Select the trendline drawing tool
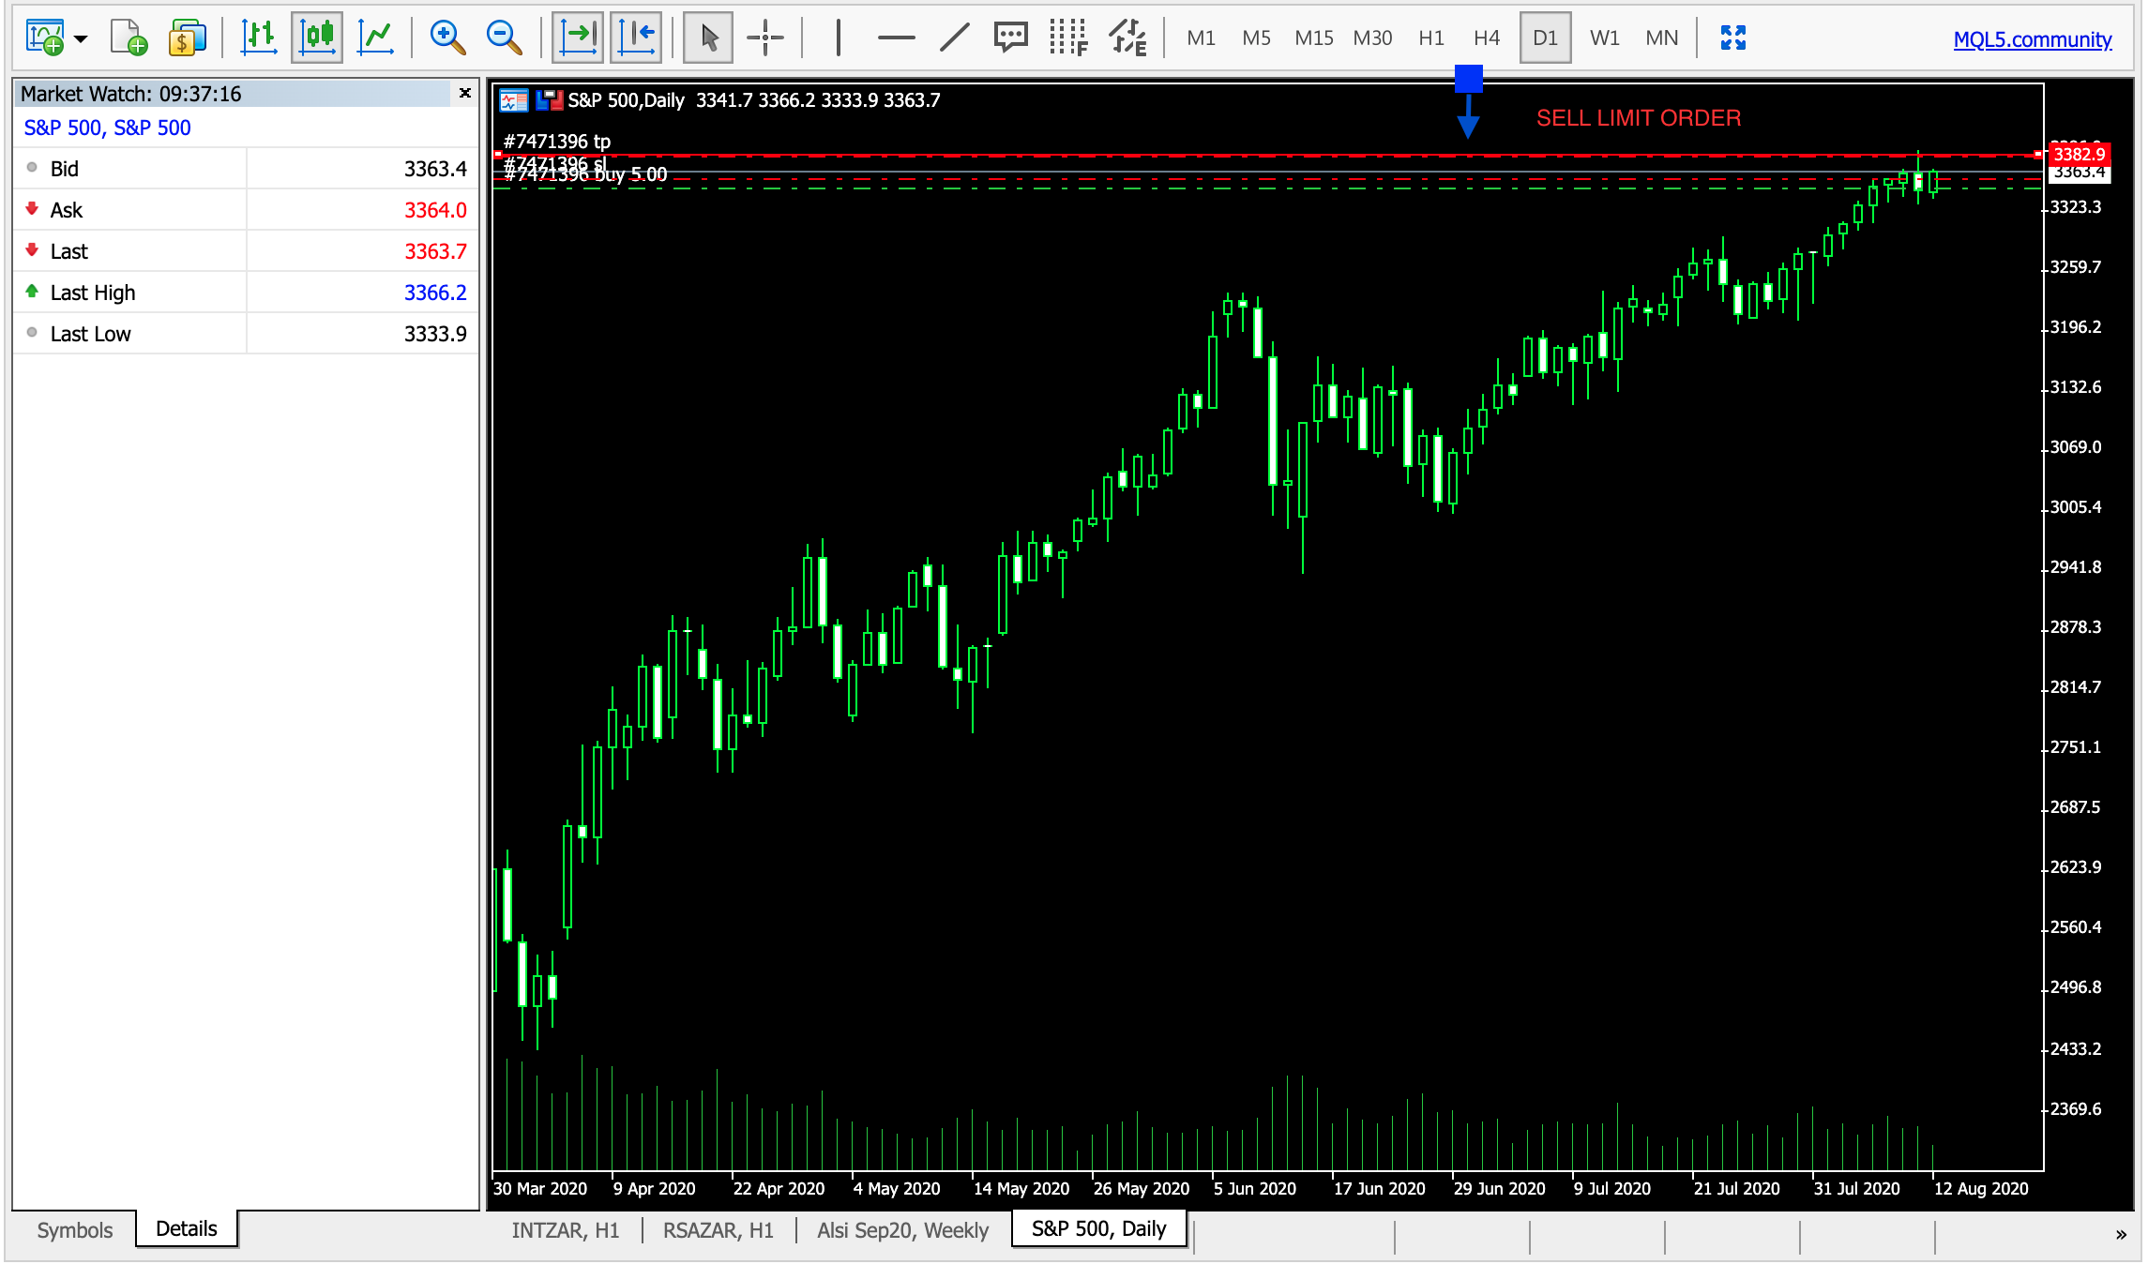Viewport: 2148px width, 1264px height. coord(954,38)
